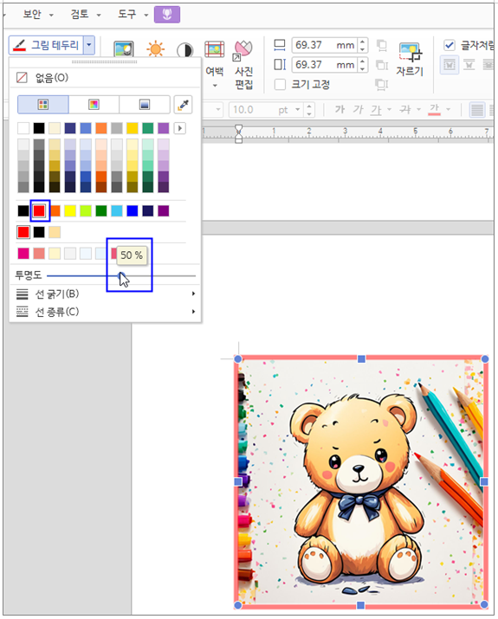The width and height of the screenshot is (498, 619).
Task: Click the height size icon
Action: pos(280,64)
